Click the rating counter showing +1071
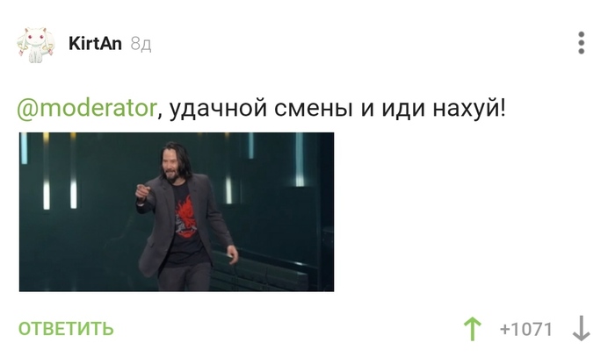This screenshot has height=364, width=615. [526, 329]
